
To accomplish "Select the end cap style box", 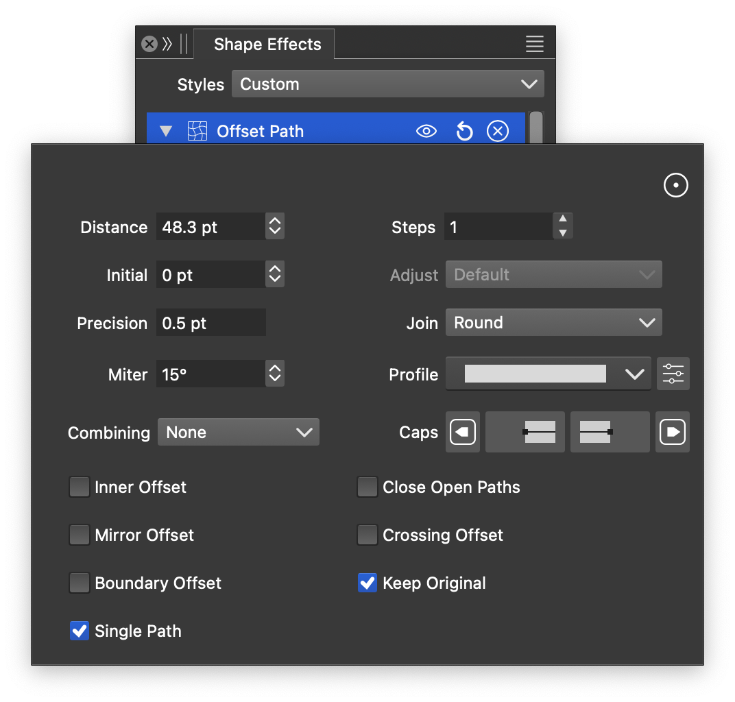I will click(610, 432).
